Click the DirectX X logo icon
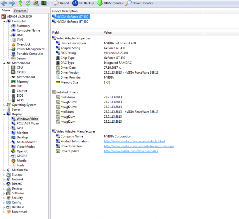Viewport: 239px width, 219px height. [8, 184]
